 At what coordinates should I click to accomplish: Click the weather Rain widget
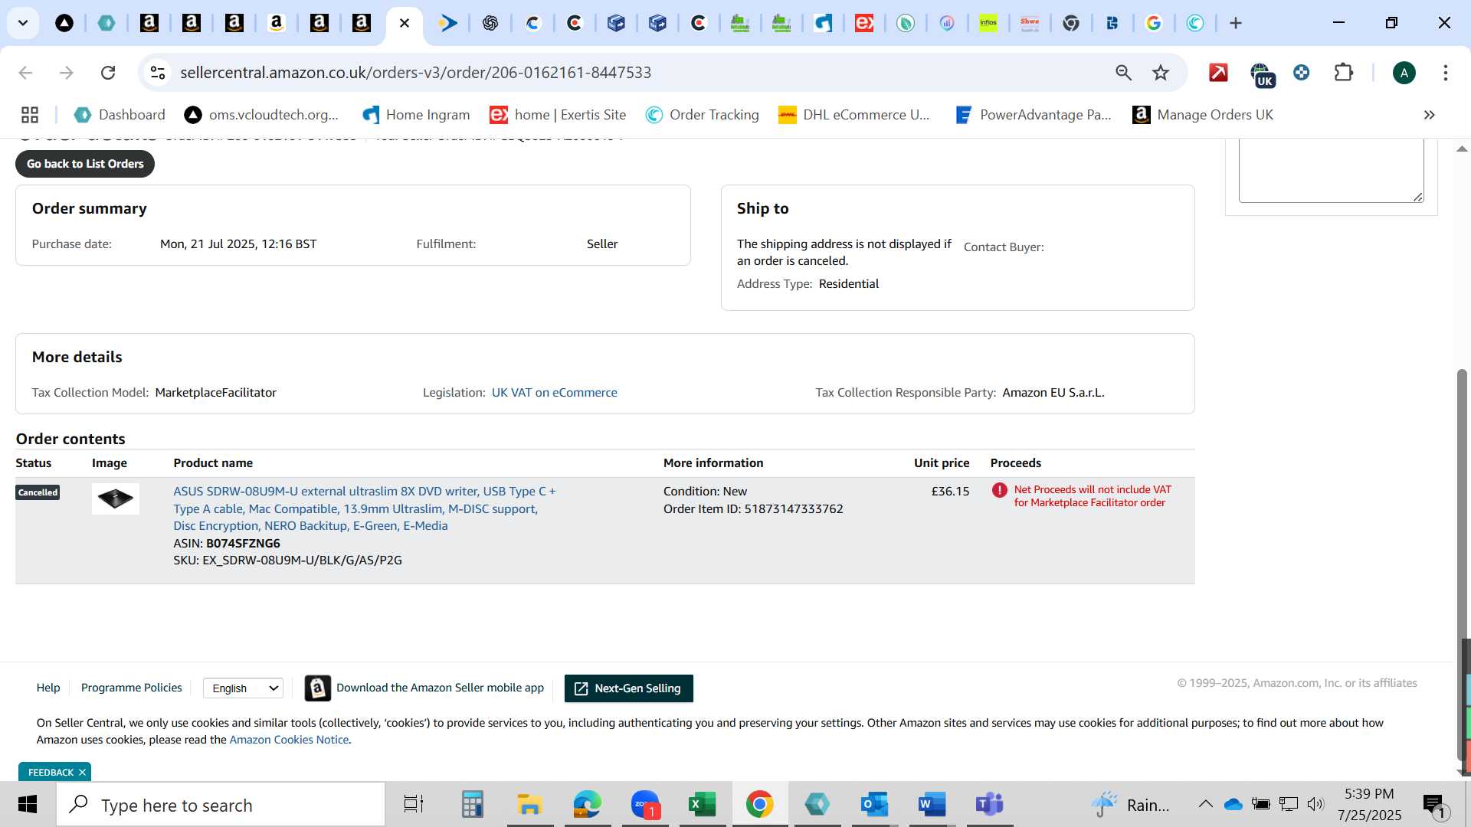1130,805
